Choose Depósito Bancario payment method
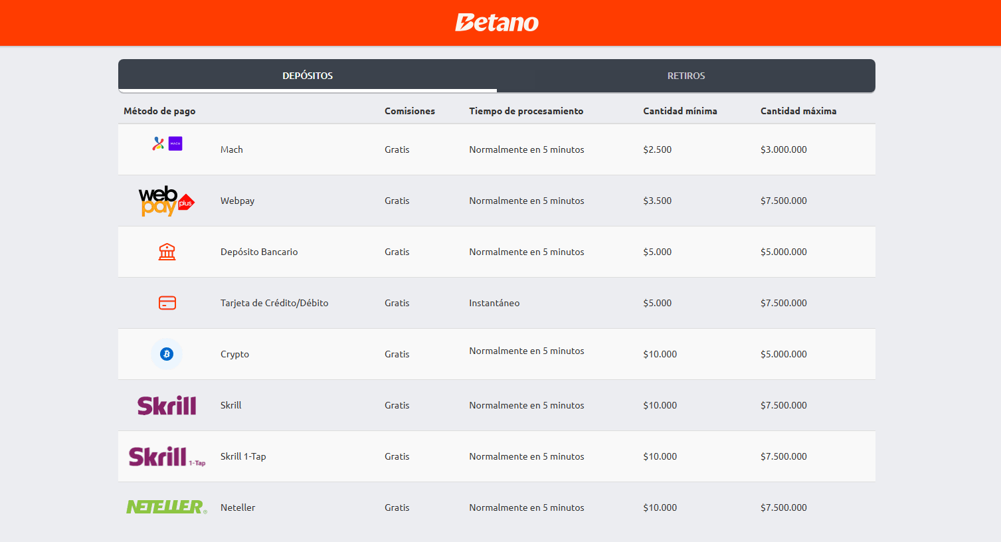This screenshot has width=1001, height=542. click(259, 252)
